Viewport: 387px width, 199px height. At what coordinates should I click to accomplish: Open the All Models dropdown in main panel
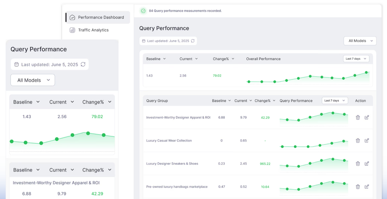click(360, 41)
